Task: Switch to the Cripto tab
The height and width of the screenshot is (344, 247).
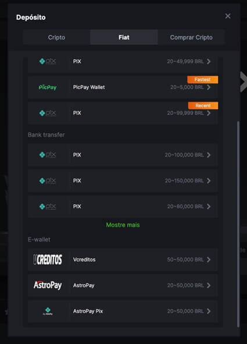Action: coord(56,37)
